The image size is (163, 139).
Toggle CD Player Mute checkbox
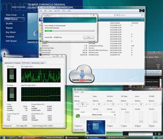pos(122,126)
